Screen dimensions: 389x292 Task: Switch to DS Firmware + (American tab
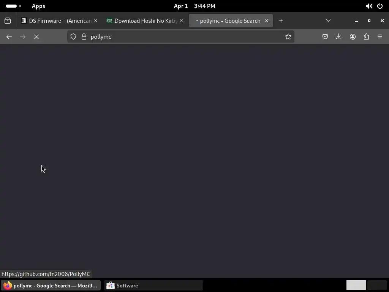click(60, 21)
